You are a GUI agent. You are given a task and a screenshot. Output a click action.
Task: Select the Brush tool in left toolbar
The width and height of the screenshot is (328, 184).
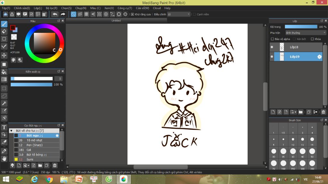click(x=4, y=24)
